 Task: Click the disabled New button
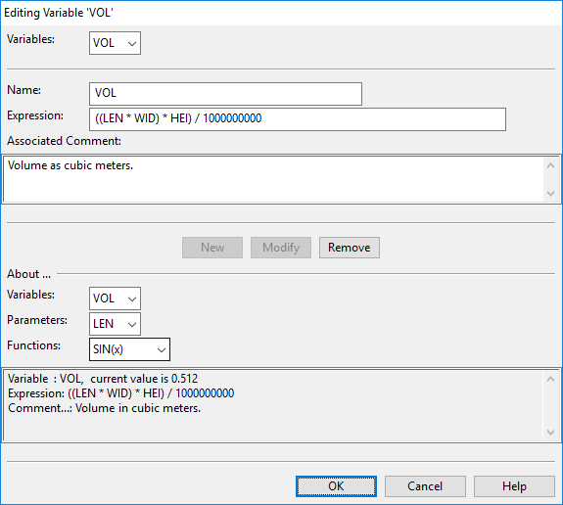tap(212, 248)
